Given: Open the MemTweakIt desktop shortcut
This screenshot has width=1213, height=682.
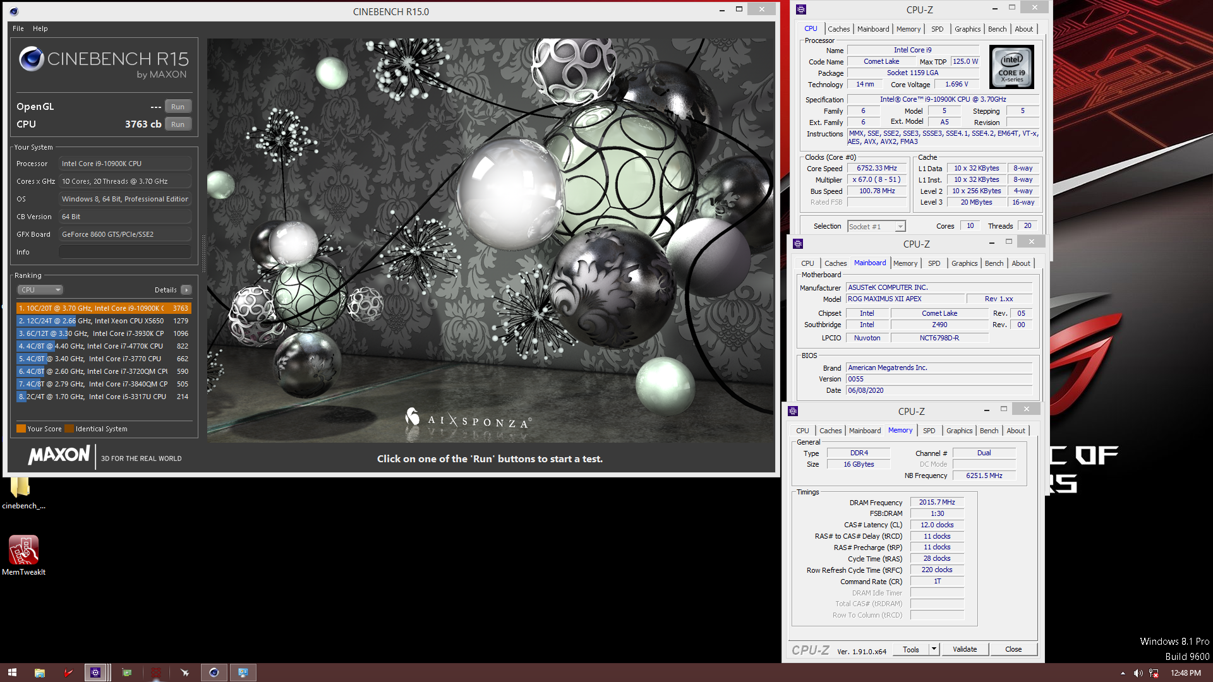Looking at the screenshot, I should tap(23, 556).
